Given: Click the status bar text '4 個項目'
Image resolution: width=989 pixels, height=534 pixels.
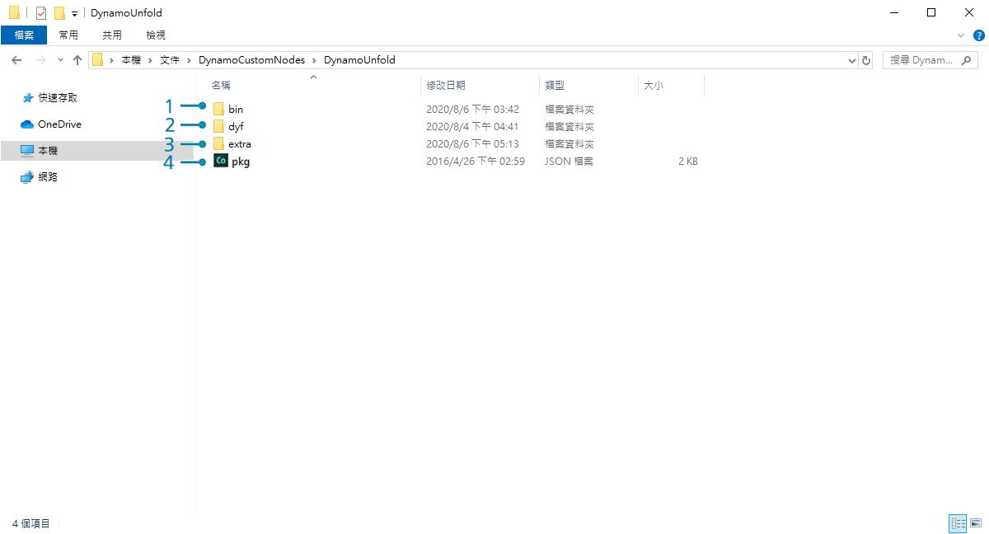Looking at the screenshot, I should tap(31, 523).
